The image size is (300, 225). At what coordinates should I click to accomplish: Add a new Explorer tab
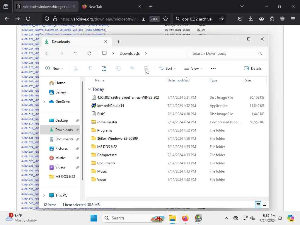[119, 42]
